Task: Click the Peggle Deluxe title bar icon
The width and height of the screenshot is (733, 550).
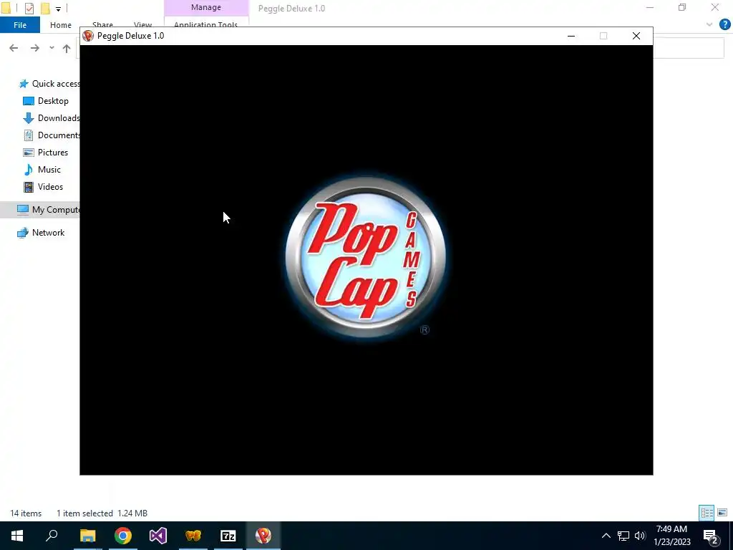Action: click(88, 36)
